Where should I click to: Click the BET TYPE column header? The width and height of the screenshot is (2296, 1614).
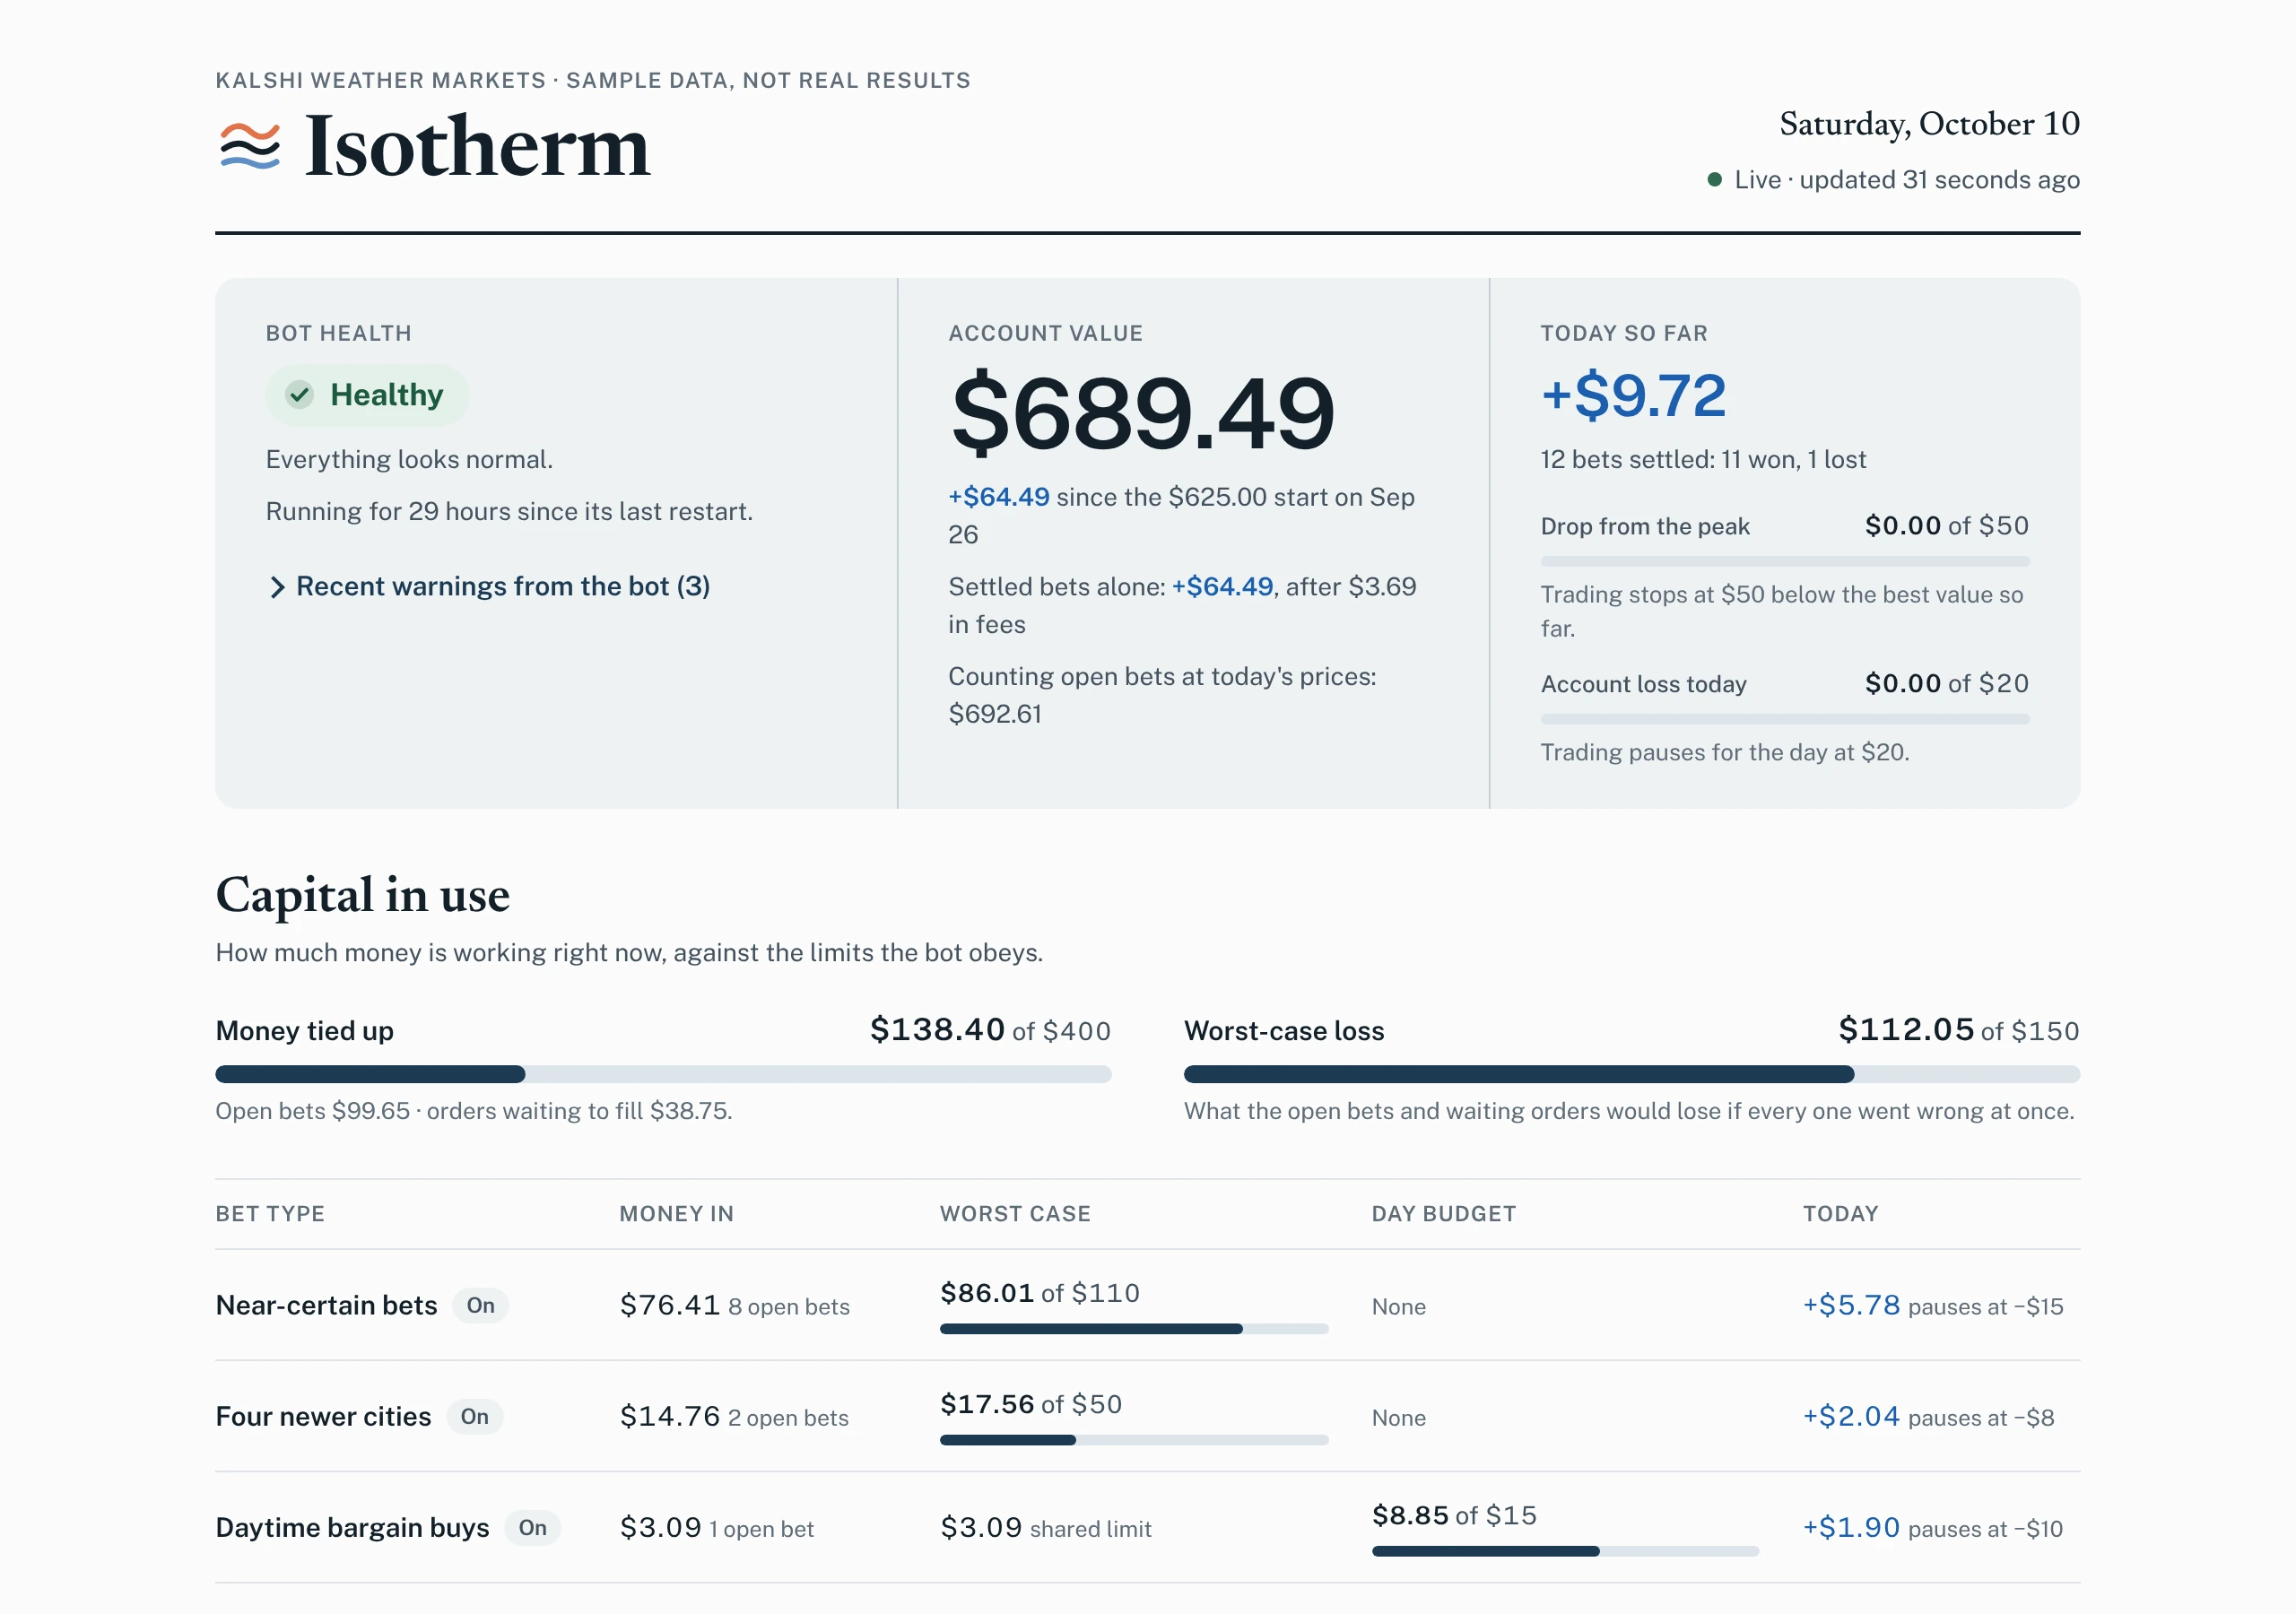(270, 1213)
